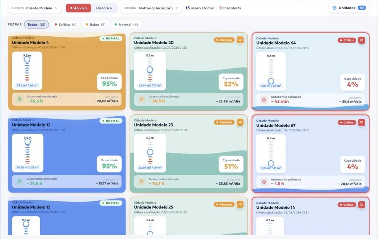Click the Atenção badge on Unidade Modelo 23
The width and height of the screenshot is (378, 239).
coord(224,122)
